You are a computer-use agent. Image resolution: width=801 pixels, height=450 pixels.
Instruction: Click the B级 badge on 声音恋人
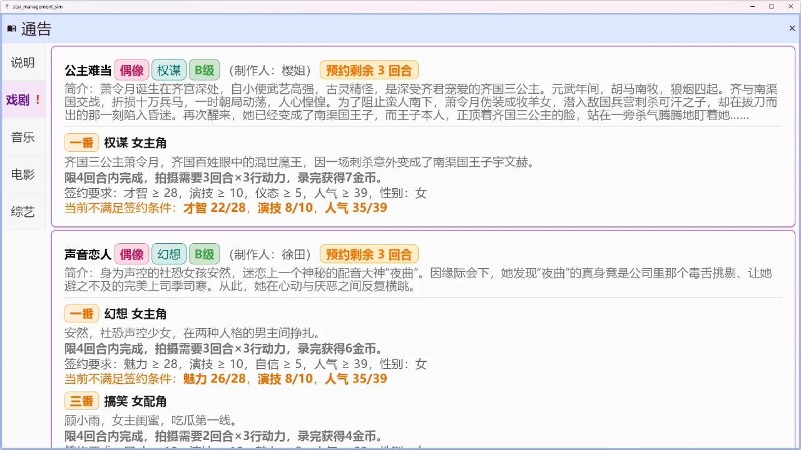(205, 254)
